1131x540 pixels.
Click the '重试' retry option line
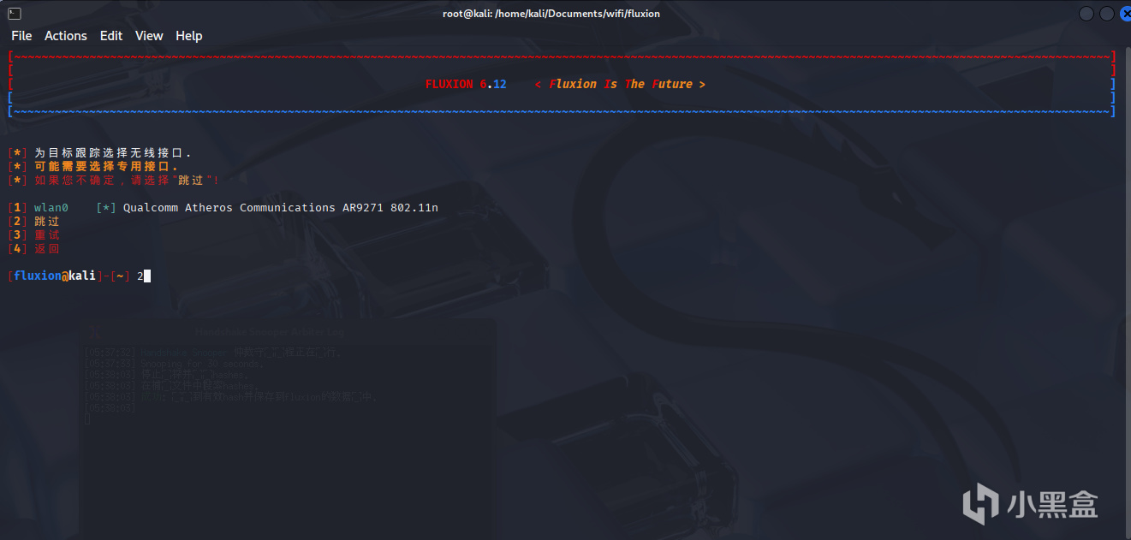34,235
